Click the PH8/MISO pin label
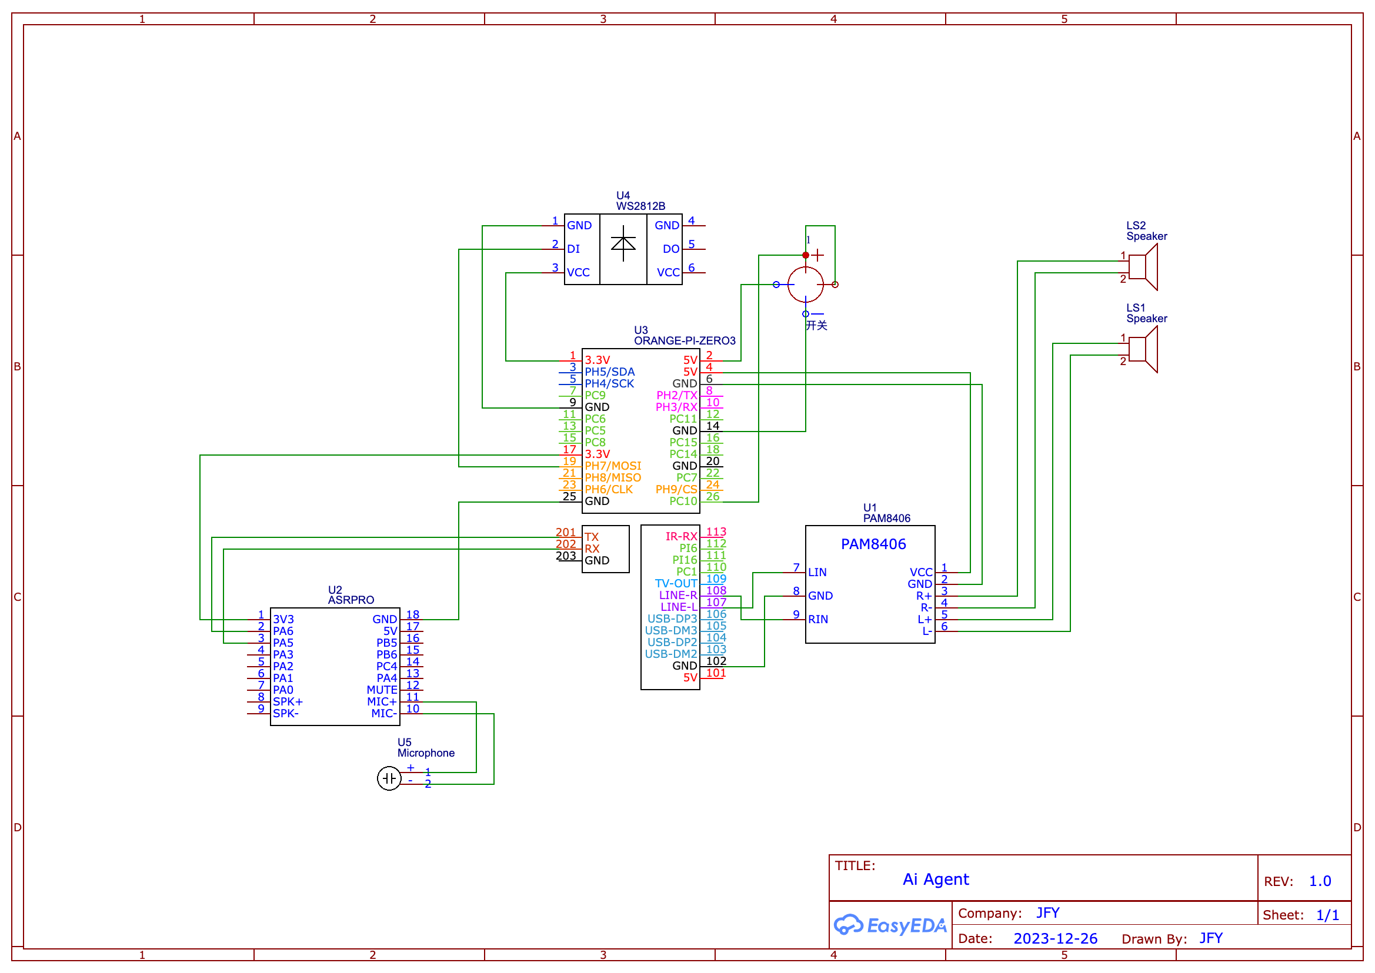 pos(613,478)
